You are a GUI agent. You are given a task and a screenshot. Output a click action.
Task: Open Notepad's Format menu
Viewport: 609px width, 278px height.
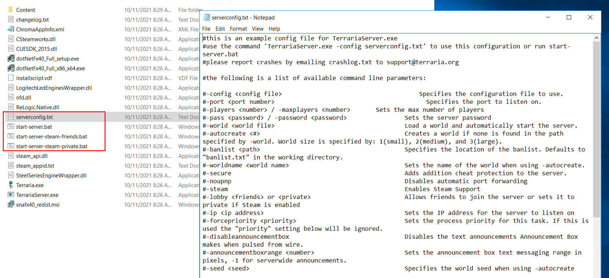coord(238,29)
